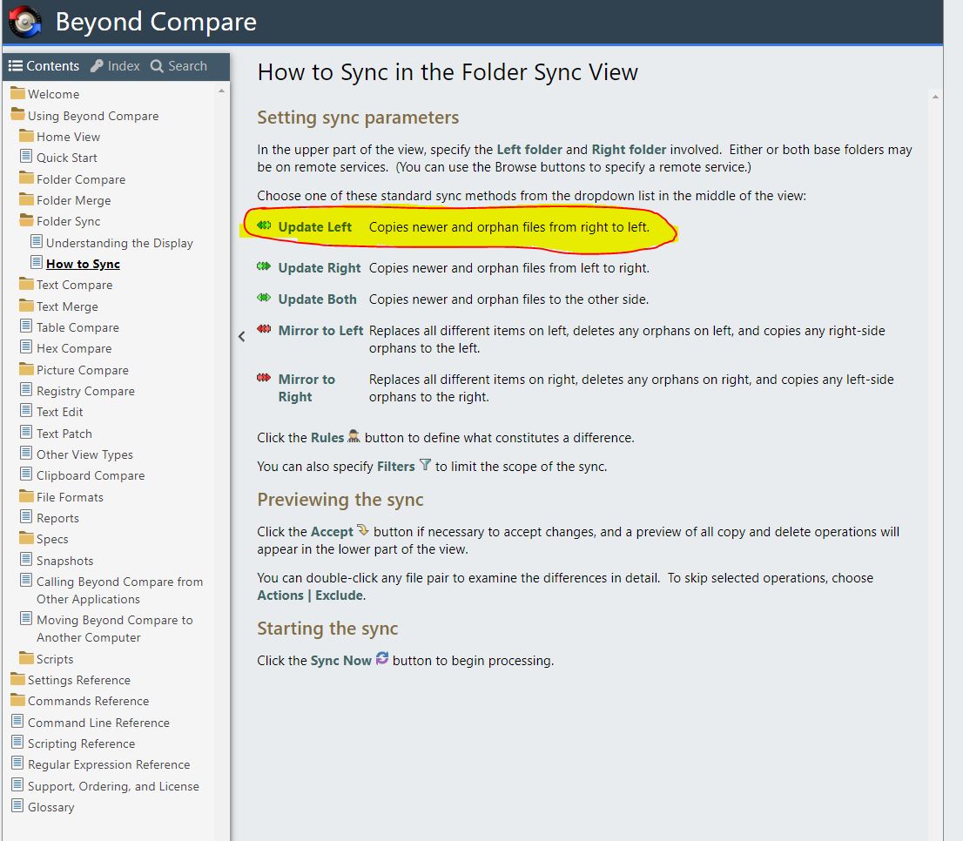Viewport: 963px width, 841px height.
Task: Expand the Text Compare folder
Action: [65, 285]
